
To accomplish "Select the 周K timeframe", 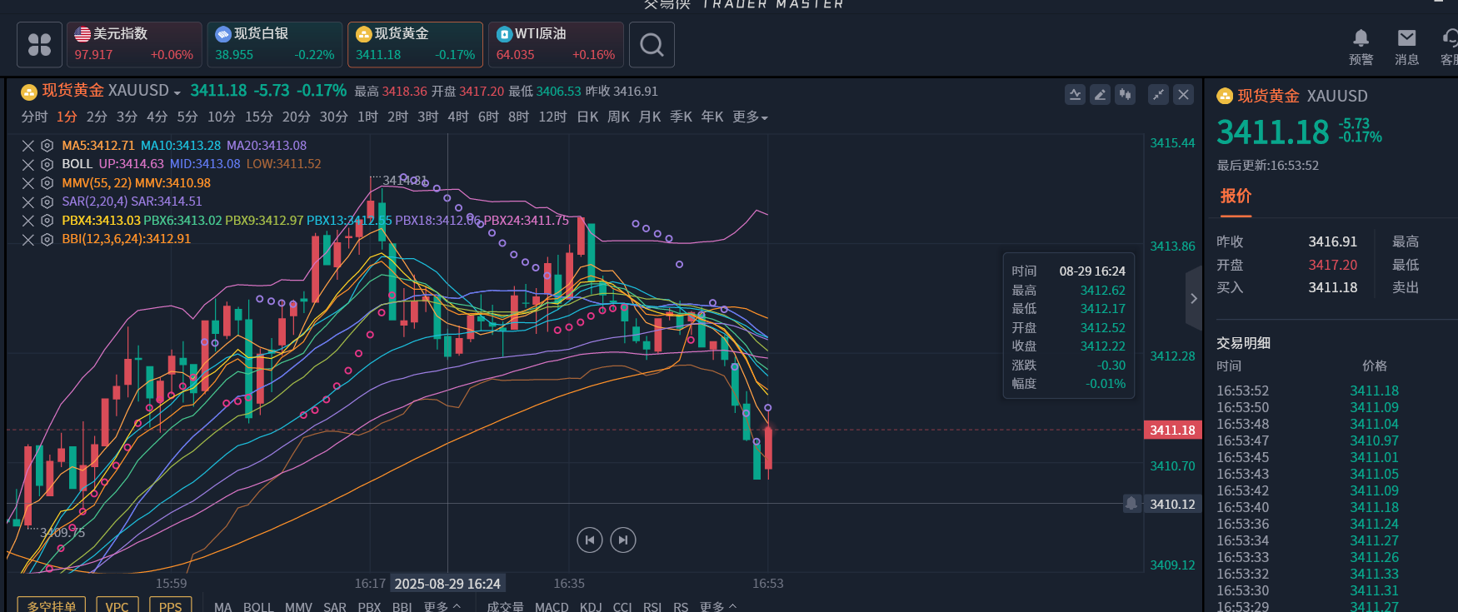I will point(618,117).
